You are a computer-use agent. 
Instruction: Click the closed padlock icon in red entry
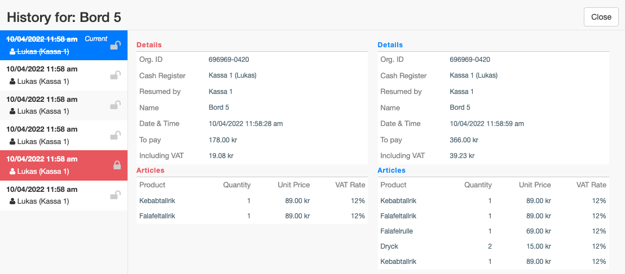click(x=117, y=165)
